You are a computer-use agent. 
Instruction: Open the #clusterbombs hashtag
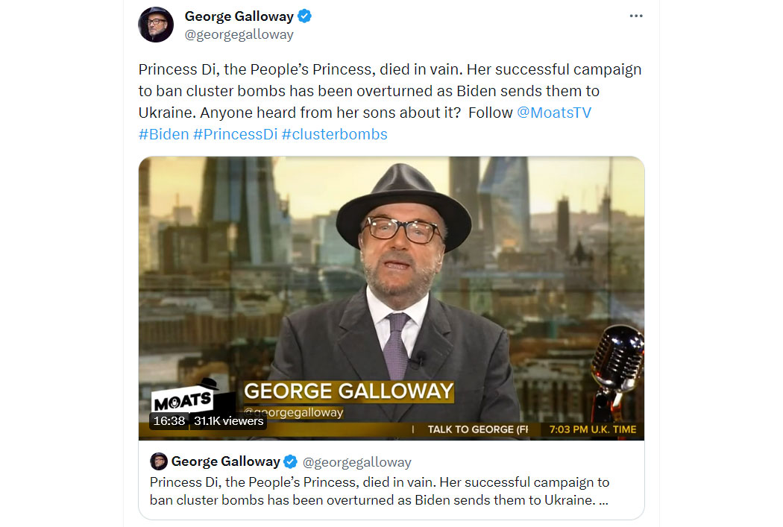click(x=335, y=134)
